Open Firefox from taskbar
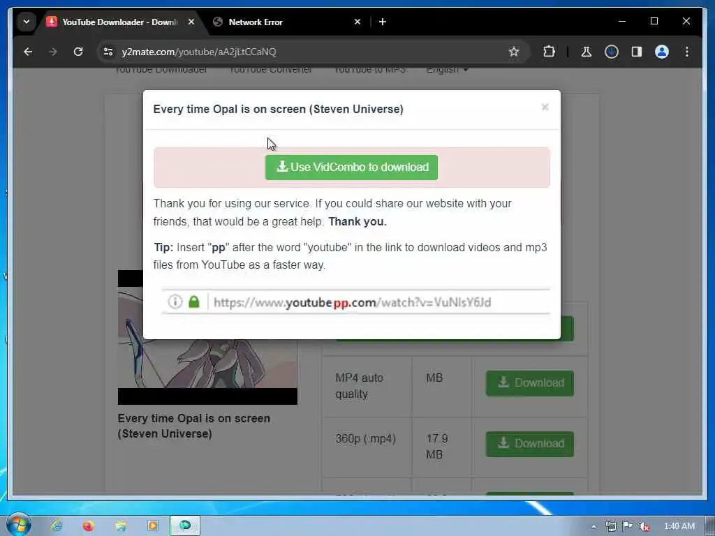The image size is (715, 536). pyautogui.click(x=88, y=526)
